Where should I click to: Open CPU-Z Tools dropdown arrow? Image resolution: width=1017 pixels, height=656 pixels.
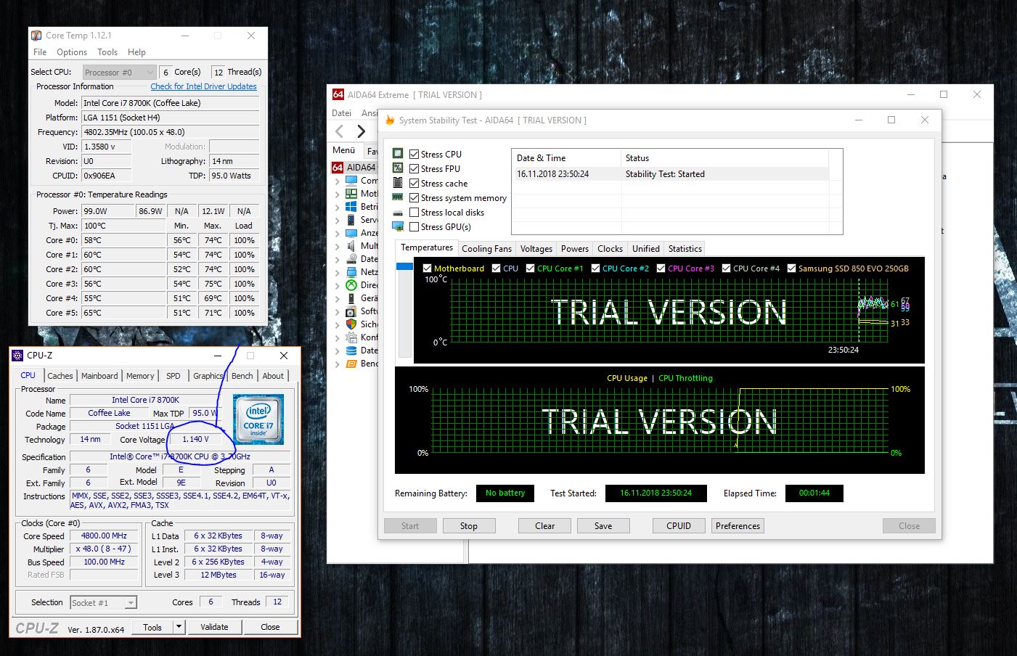[x=179, y=627]
